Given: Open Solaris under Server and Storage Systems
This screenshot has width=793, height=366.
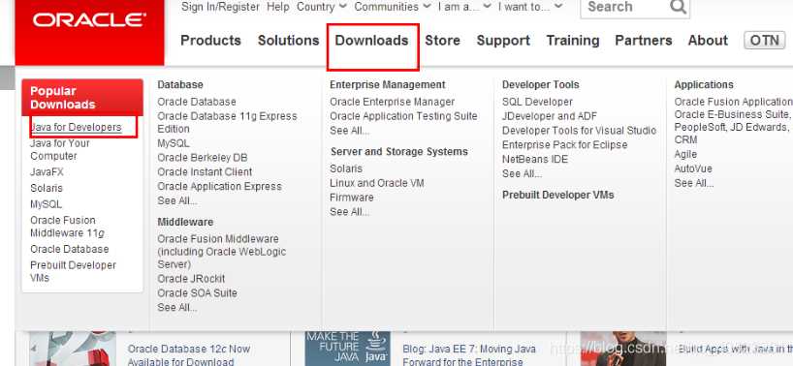Looking at the screenshot, I should [346, 168].
